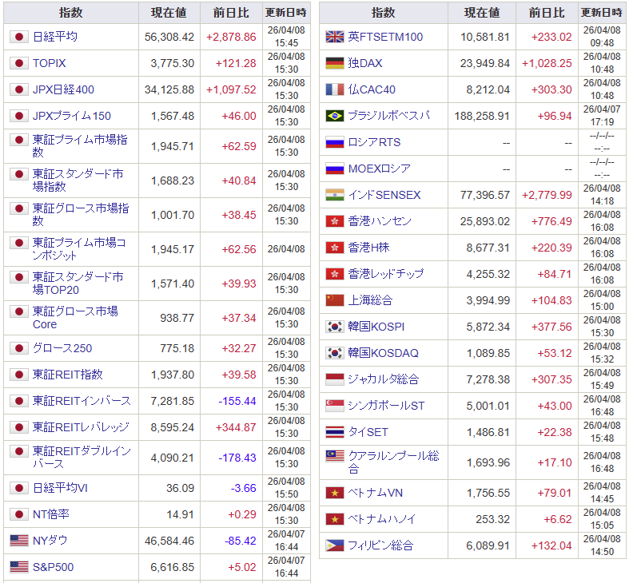Click the UK flag beside 英FTSETM100

(335, 37)
